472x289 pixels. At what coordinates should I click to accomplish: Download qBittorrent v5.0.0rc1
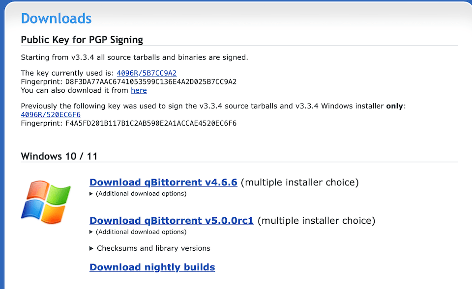click(x=172, y=221)
